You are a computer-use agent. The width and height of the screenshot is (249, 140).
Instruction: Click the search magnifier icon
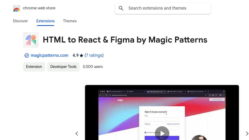click(x=121, y=8)
